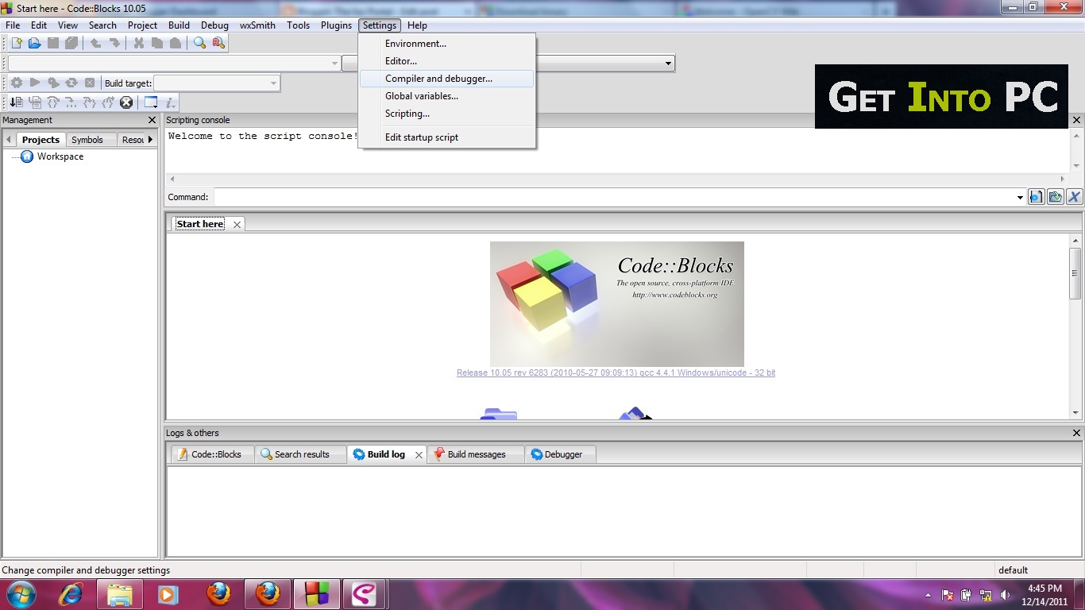Open Replace with the R magnifier icon
Viewport: 1085px width, 610px height.
pyautogui.click(x=218, y=44)
